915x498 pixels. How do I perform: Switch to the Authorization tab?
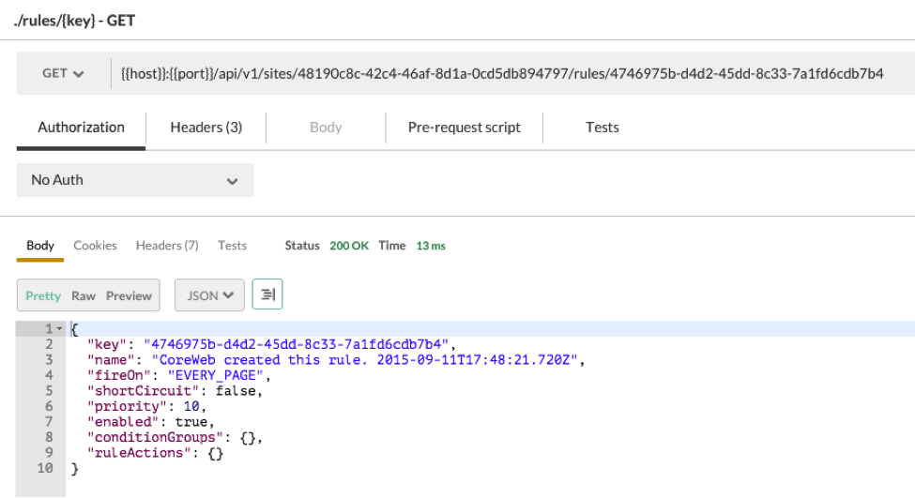coord(81,128)
